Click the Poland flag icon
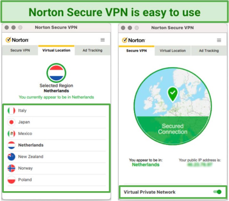 coord(11,180)
